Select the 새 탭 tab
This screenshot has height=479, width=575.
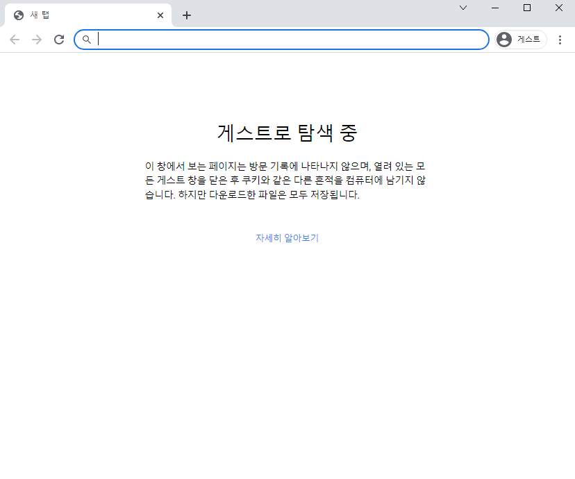[88, 15]
